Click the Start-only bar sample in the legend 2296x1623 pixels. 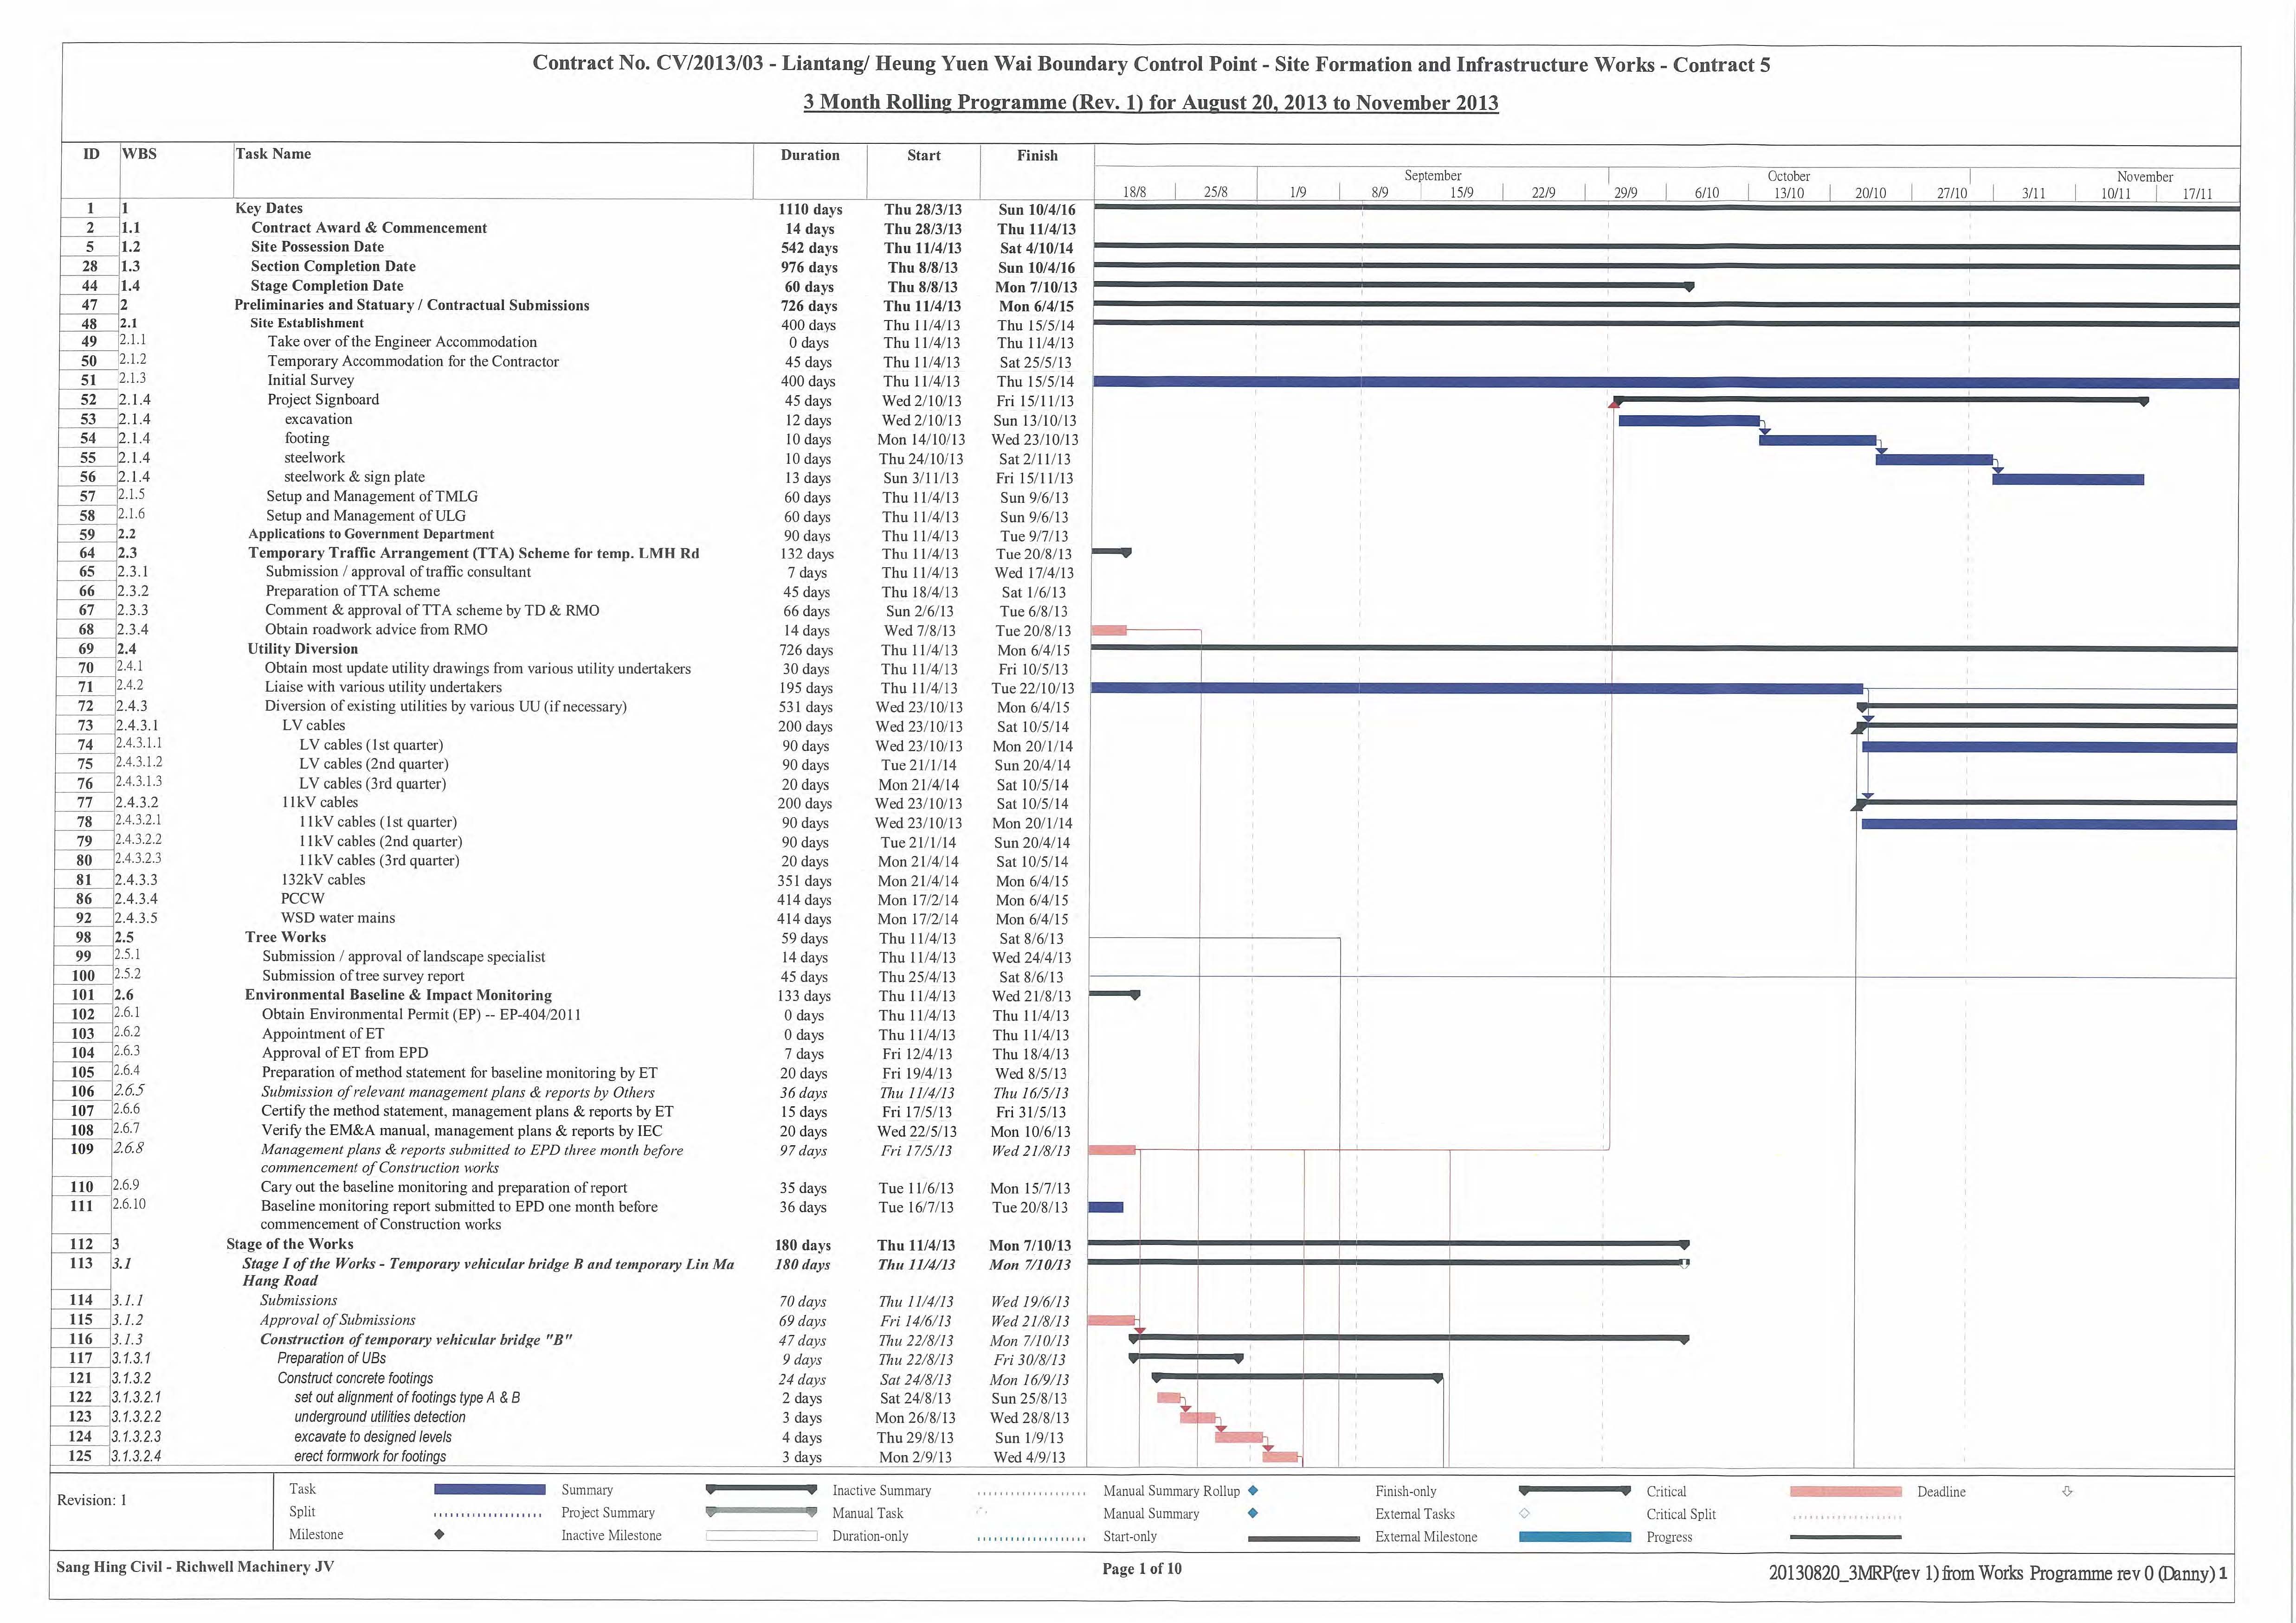[1304, 1539]
